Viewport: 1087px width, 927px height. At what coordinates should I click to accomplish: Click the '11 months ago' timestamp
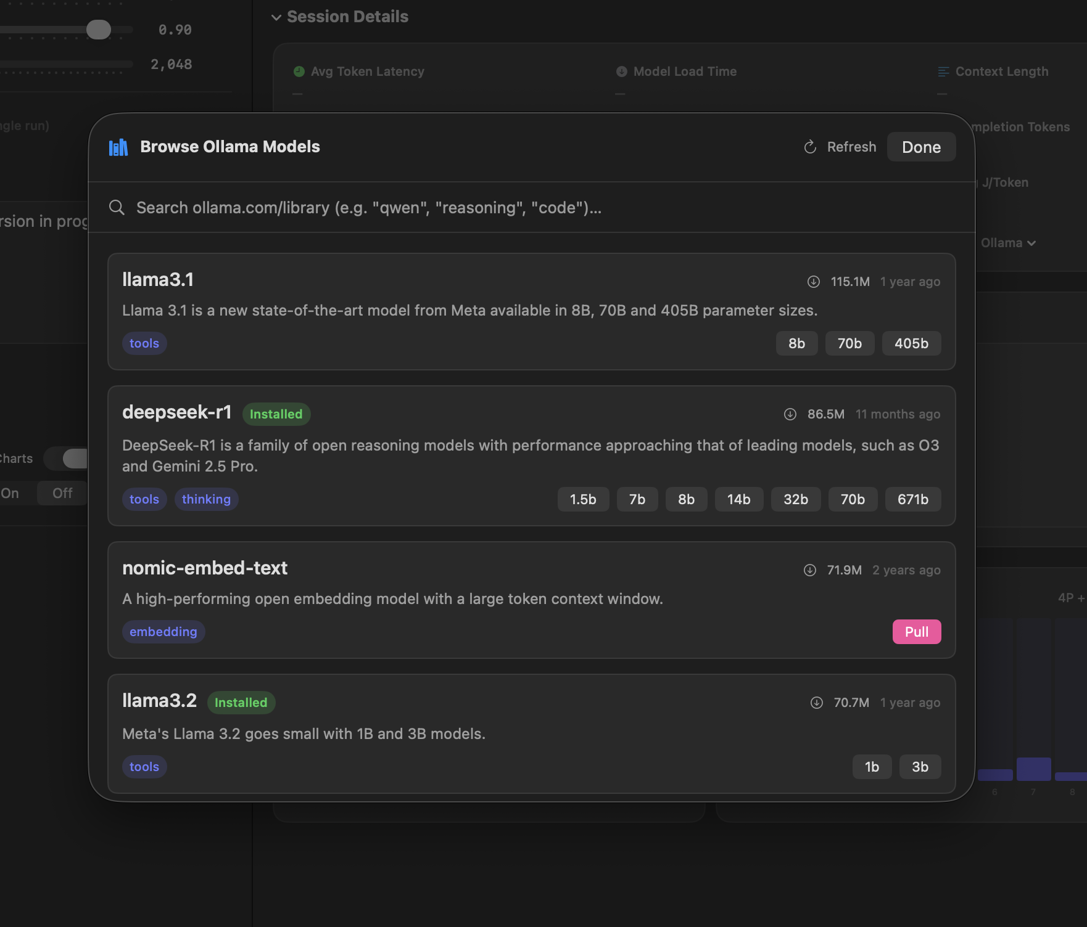click(898, 414)
